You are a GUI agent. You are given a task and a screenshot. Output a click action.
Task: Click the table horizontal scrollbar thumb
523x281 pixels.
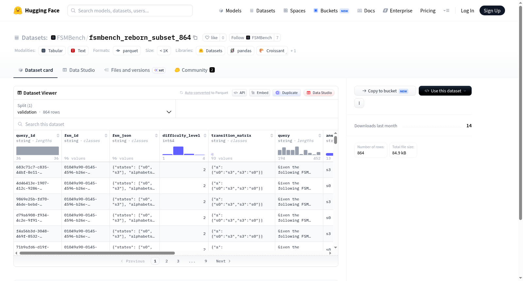(x=97, y=253)
